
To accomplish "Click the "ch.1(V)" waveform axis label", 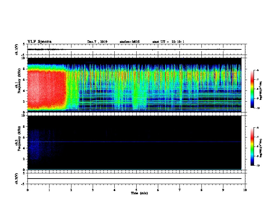I will point(17,49).
